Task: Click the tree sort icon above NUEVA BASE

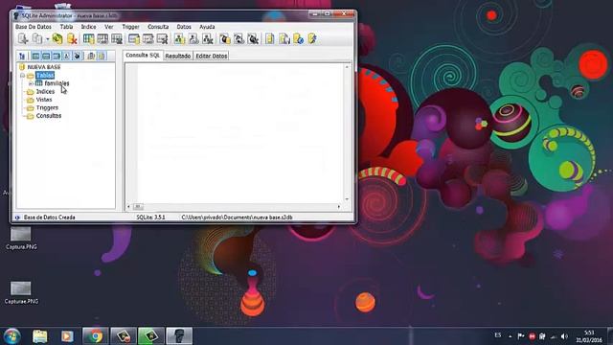Action: tap(22, 56)
